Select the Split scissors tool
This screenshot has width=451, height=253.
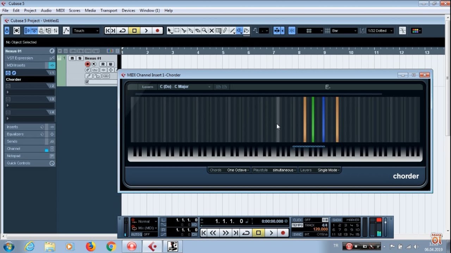point(184,31)
